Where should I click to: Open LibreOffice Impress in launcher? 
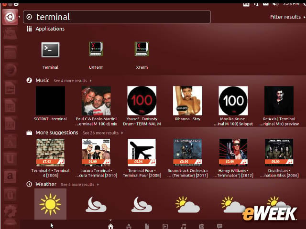click(10, 123)
